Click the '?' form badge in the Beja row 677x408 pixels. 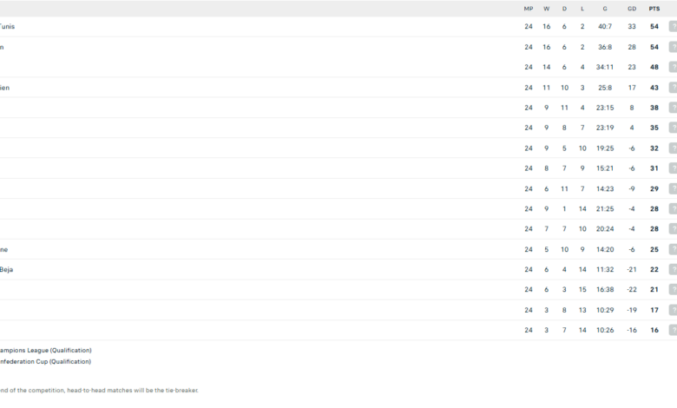(x=673, y=270)
